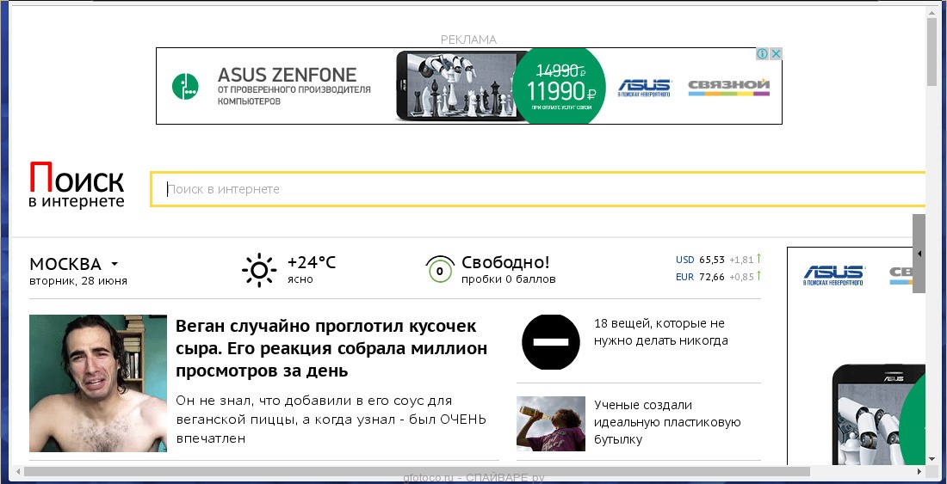The height and width of the screenshot is (484, 947).
Task: Click the vertical scrollbar thumb
Action: pos(932,52)
